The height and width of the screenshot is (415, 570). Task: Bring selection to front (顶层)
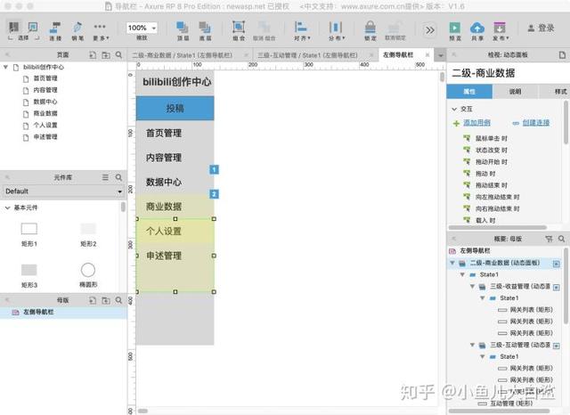pos(183,30)
